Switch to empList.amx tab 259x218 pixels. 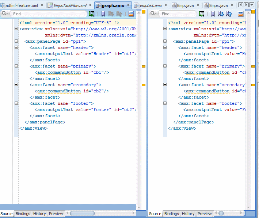(x=151, y=5)
